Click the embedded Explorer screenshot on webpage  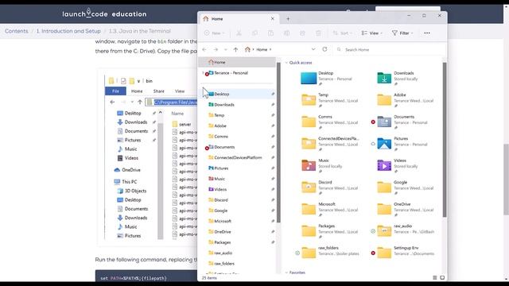[x=151, y=157]
